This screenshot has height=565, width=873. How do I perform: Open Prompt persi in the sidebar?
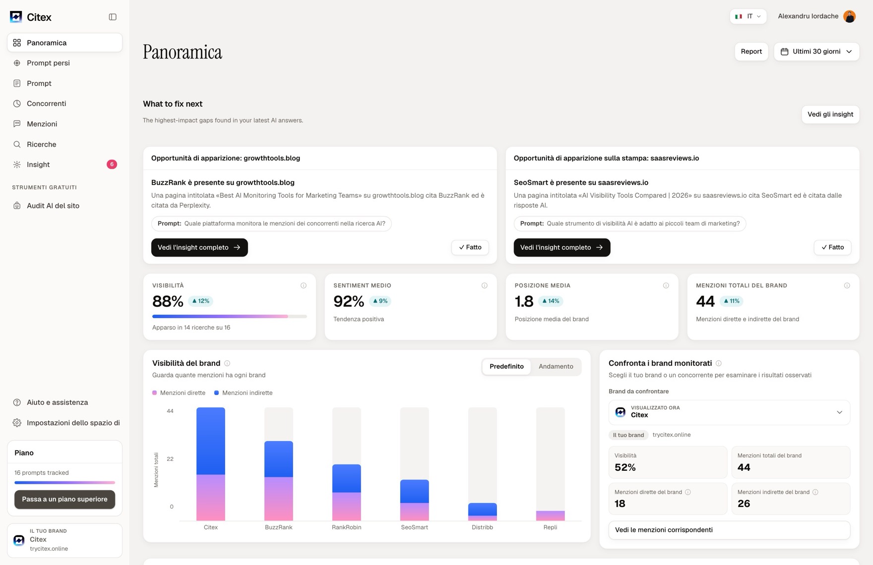coord(64,63)
